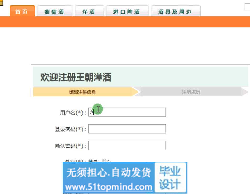Image resolution: width=250 pixels, height=194 pixels.
Task: Click the 欢迎注册王朝洋酒 heading
Action: click(76, 77)
